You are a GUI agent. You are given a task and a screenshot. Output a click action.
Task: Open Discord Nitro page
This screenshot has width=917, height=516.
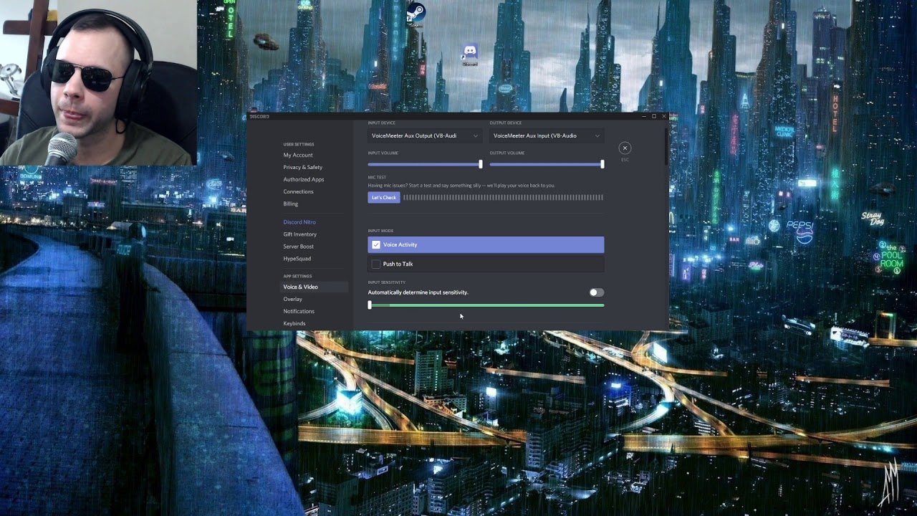pos(299,222)
